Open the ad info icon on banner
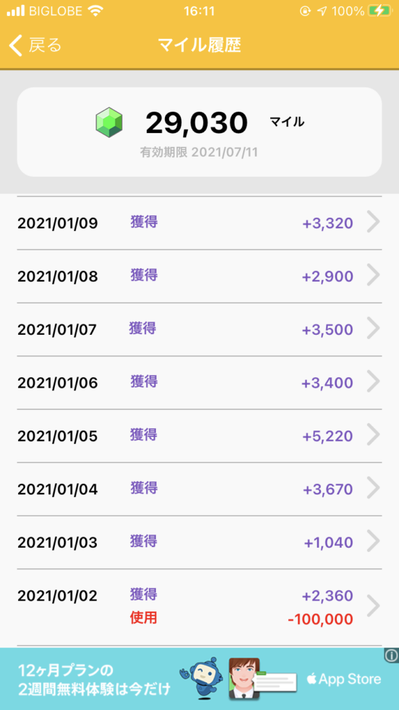Viewport: 399px width, 710px height. pos(391,655)
